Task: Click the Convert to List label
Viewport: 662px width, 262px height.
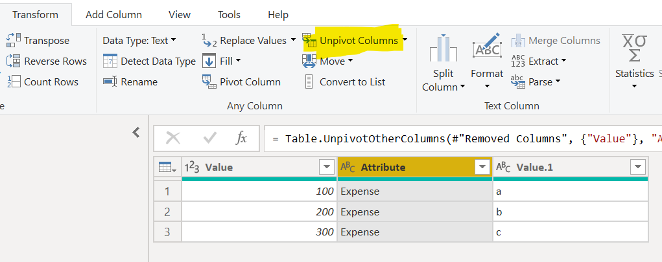Action: pos(353,82)
